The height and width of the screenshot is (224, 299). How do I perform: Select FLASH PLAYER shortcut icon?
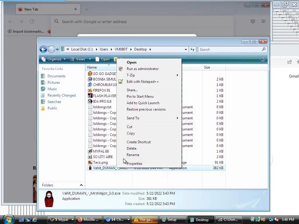90,96
